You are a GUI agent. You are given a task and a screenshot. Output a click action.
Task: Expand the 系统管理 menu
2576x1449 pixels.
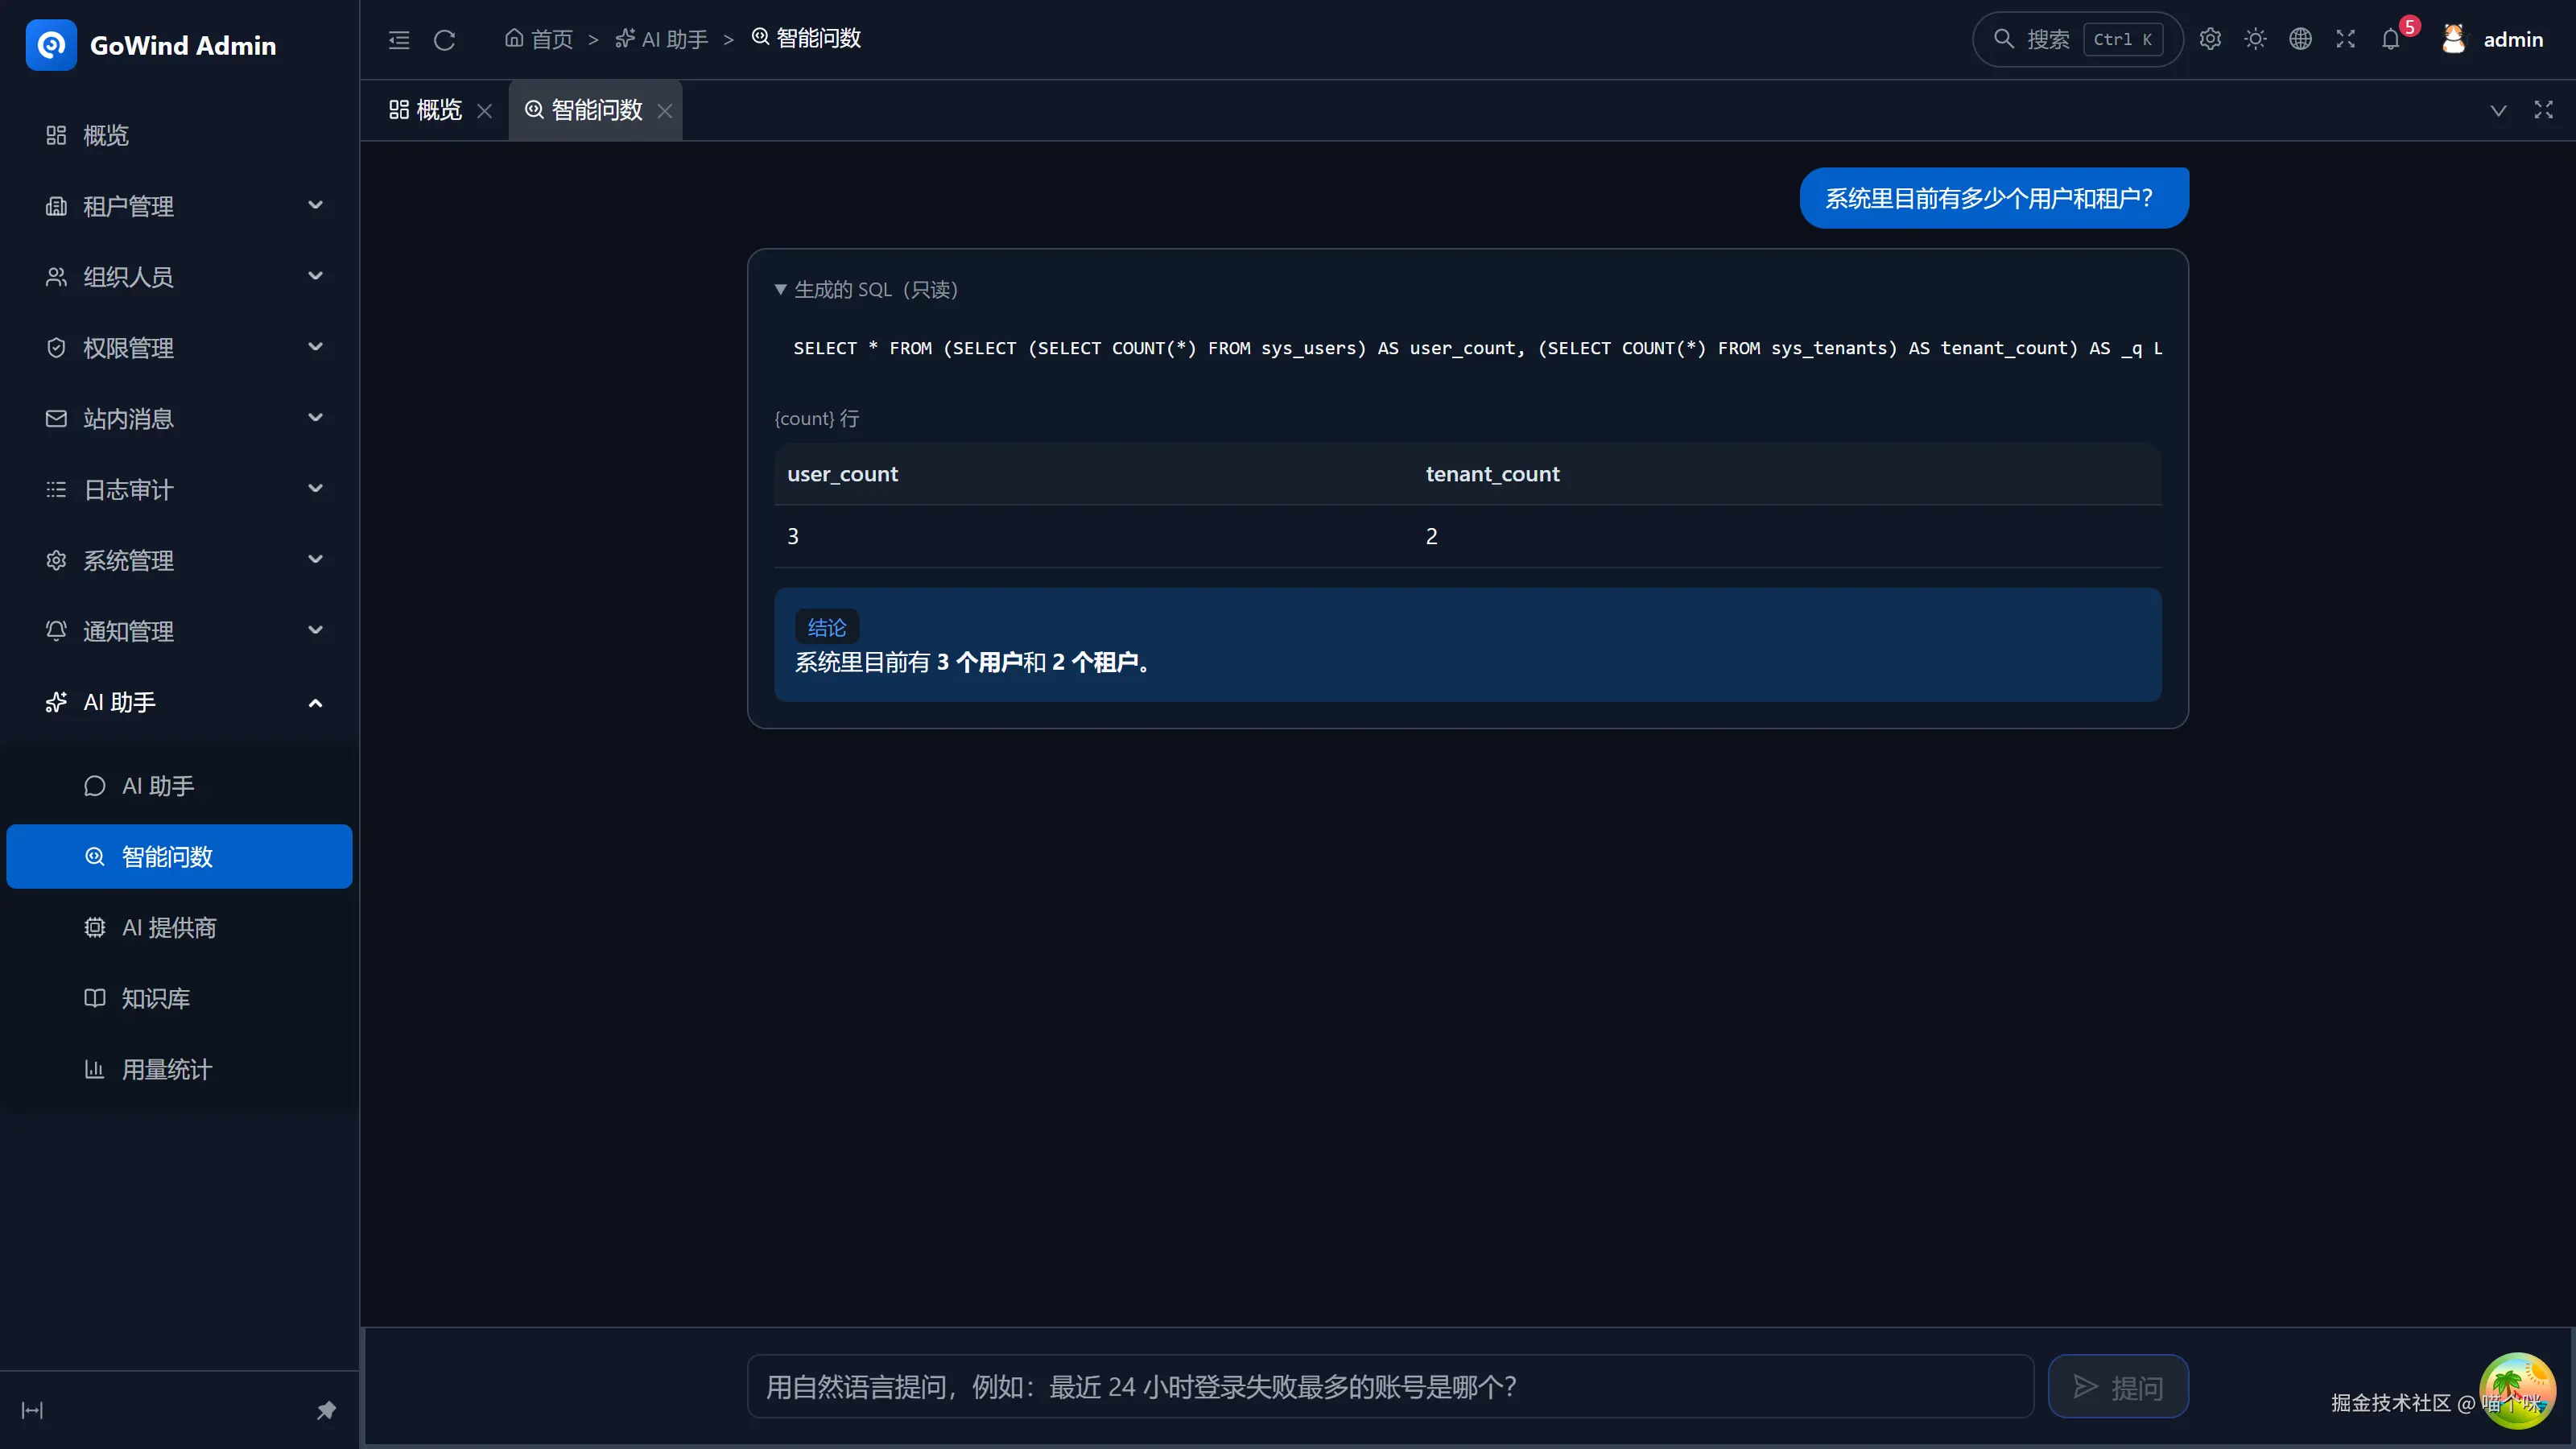click(180, 560)
